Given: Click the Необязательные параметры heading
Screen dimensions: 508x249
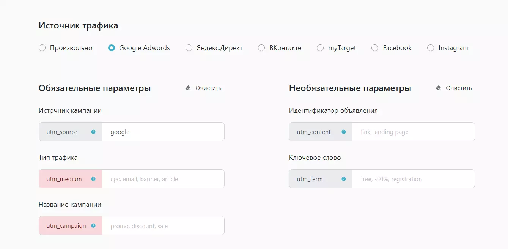Looking at the screenshot, I should coord(350,88).
